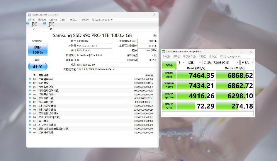The image size is (277, 161).
Task: Open the 功能(U) menu in CrystalDiskInfo
Action: (x=53, y=20)
